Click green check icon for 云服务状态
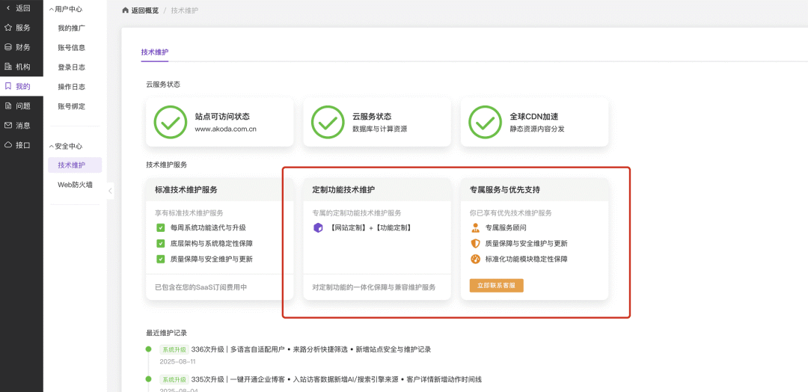Screen dimensions: 808x392 click(328, 122)
